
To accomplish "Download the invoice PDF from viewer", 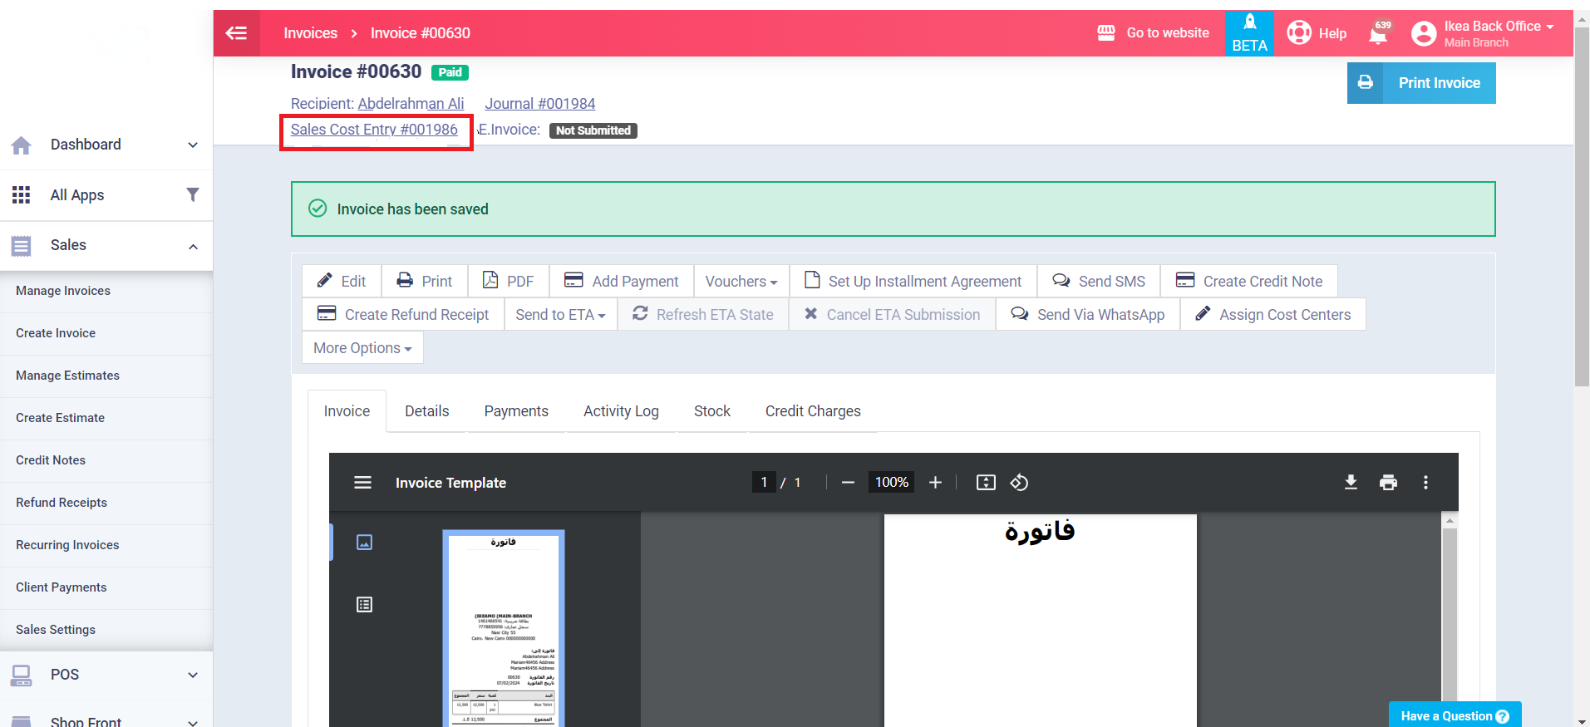I will point(1351,483).
